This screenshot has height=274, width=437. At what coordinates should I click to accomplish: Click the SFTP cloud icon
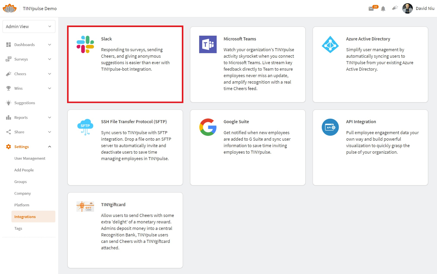pyautogui.click(x=85, y=127)
